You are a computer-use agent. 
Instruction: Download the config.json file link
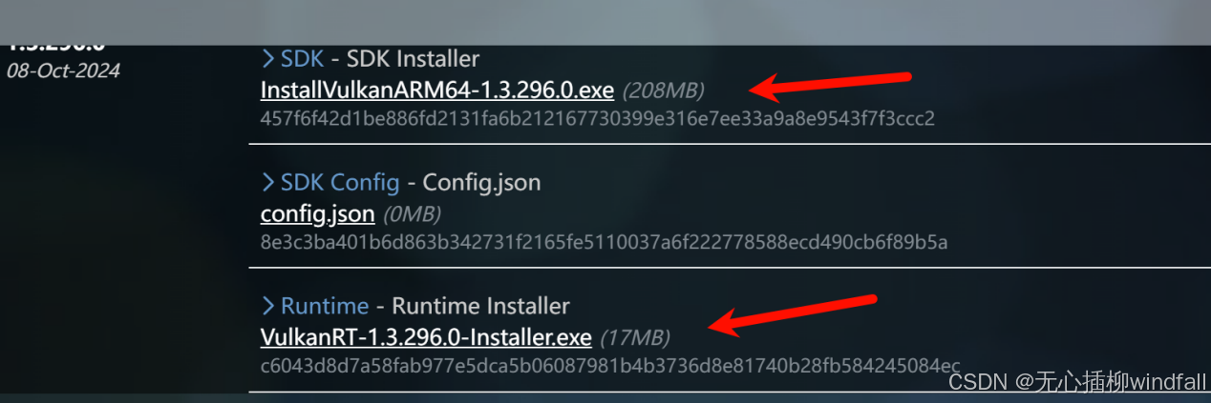[317, 214]
